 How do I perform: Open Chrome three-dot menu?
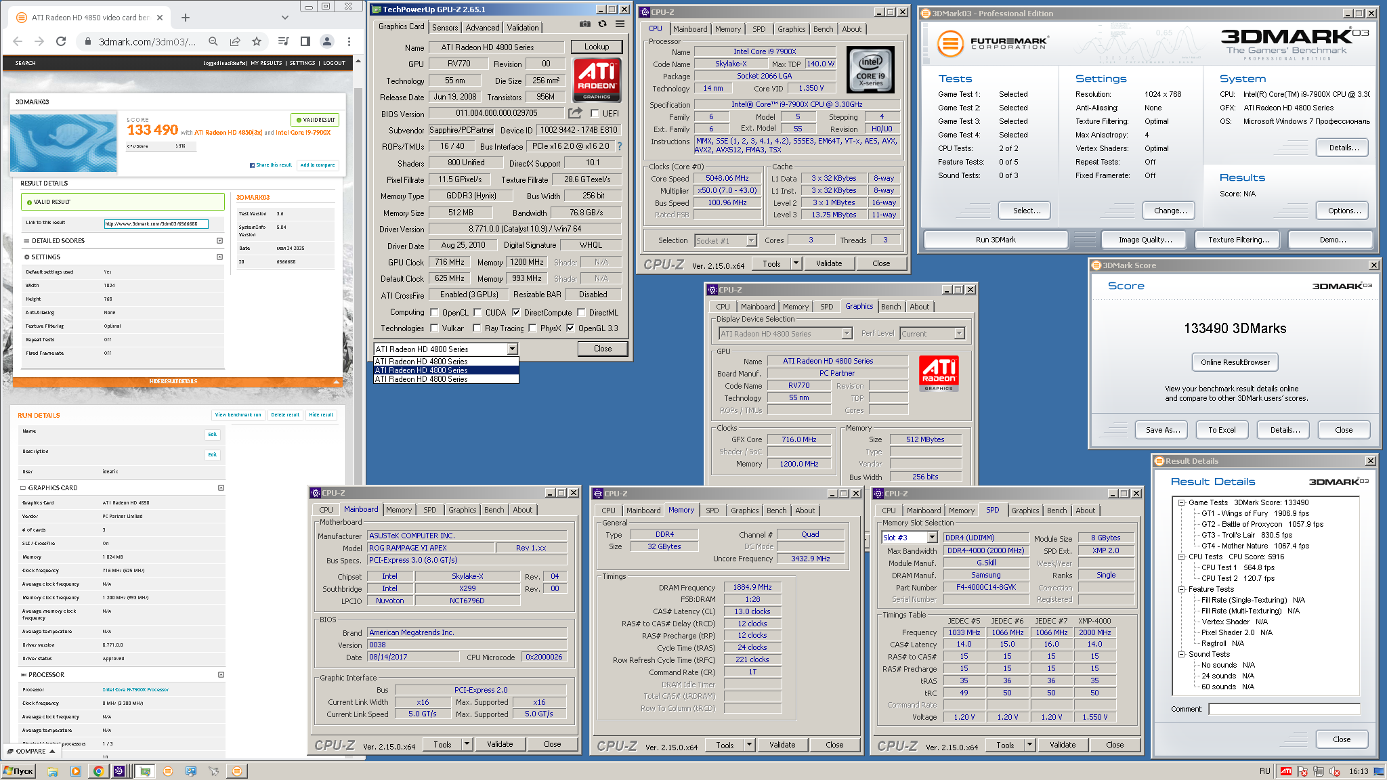point(349,41)
